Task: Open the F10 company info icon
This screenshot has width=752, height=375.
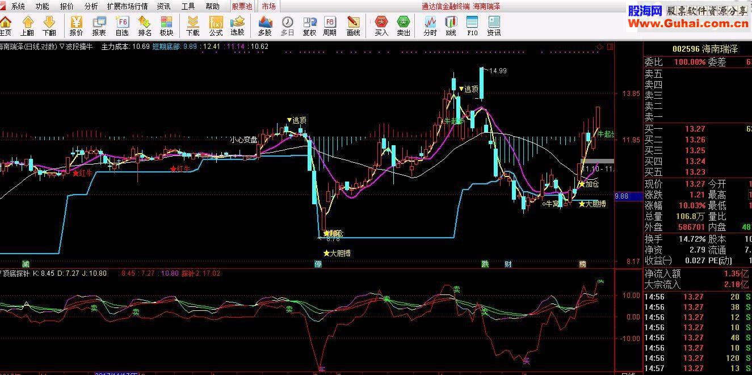Action: pyautogui.click(x=472, y=26)
